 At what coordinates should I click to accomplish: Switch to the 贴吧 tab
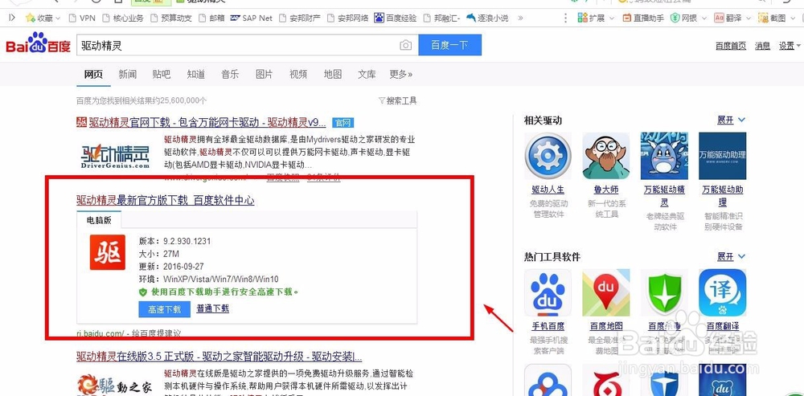pyautogui.click(x=162, y=74)
